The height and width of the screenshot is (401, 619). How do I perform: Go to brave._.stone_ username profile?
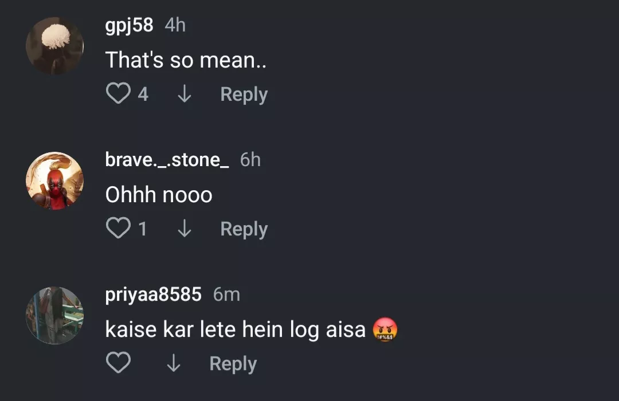167,160
